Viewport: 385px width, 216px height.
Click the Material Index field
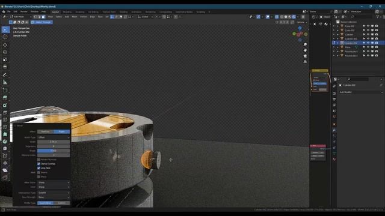point(54,155)
